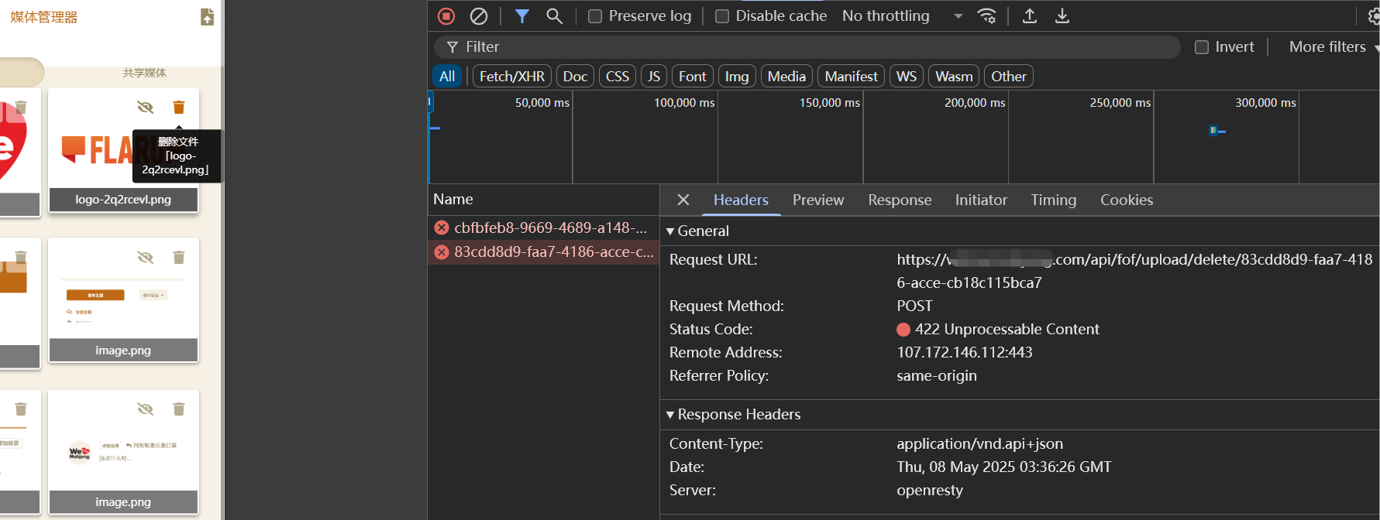Click Date header value Thu, 08 May 2025
Screen dimensions: 1380x520
pos(1004,467)
